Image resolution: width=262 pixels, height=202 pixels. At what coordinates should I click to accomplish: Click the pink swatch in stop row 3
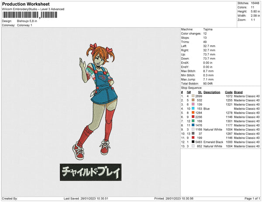pos(193,104)
